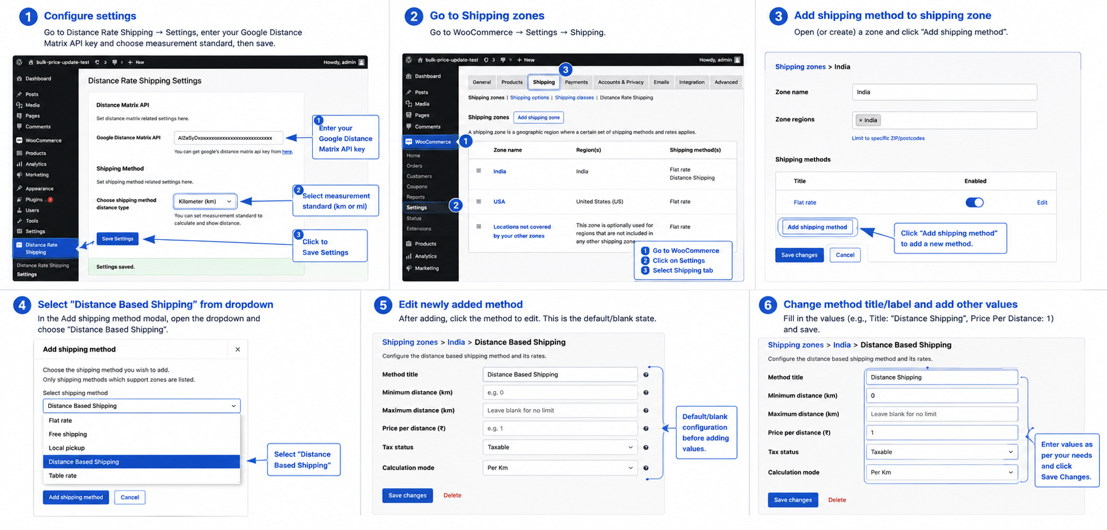
Task: Click the Analytics bars icon in step 1 sidebar
Action: 20,164
